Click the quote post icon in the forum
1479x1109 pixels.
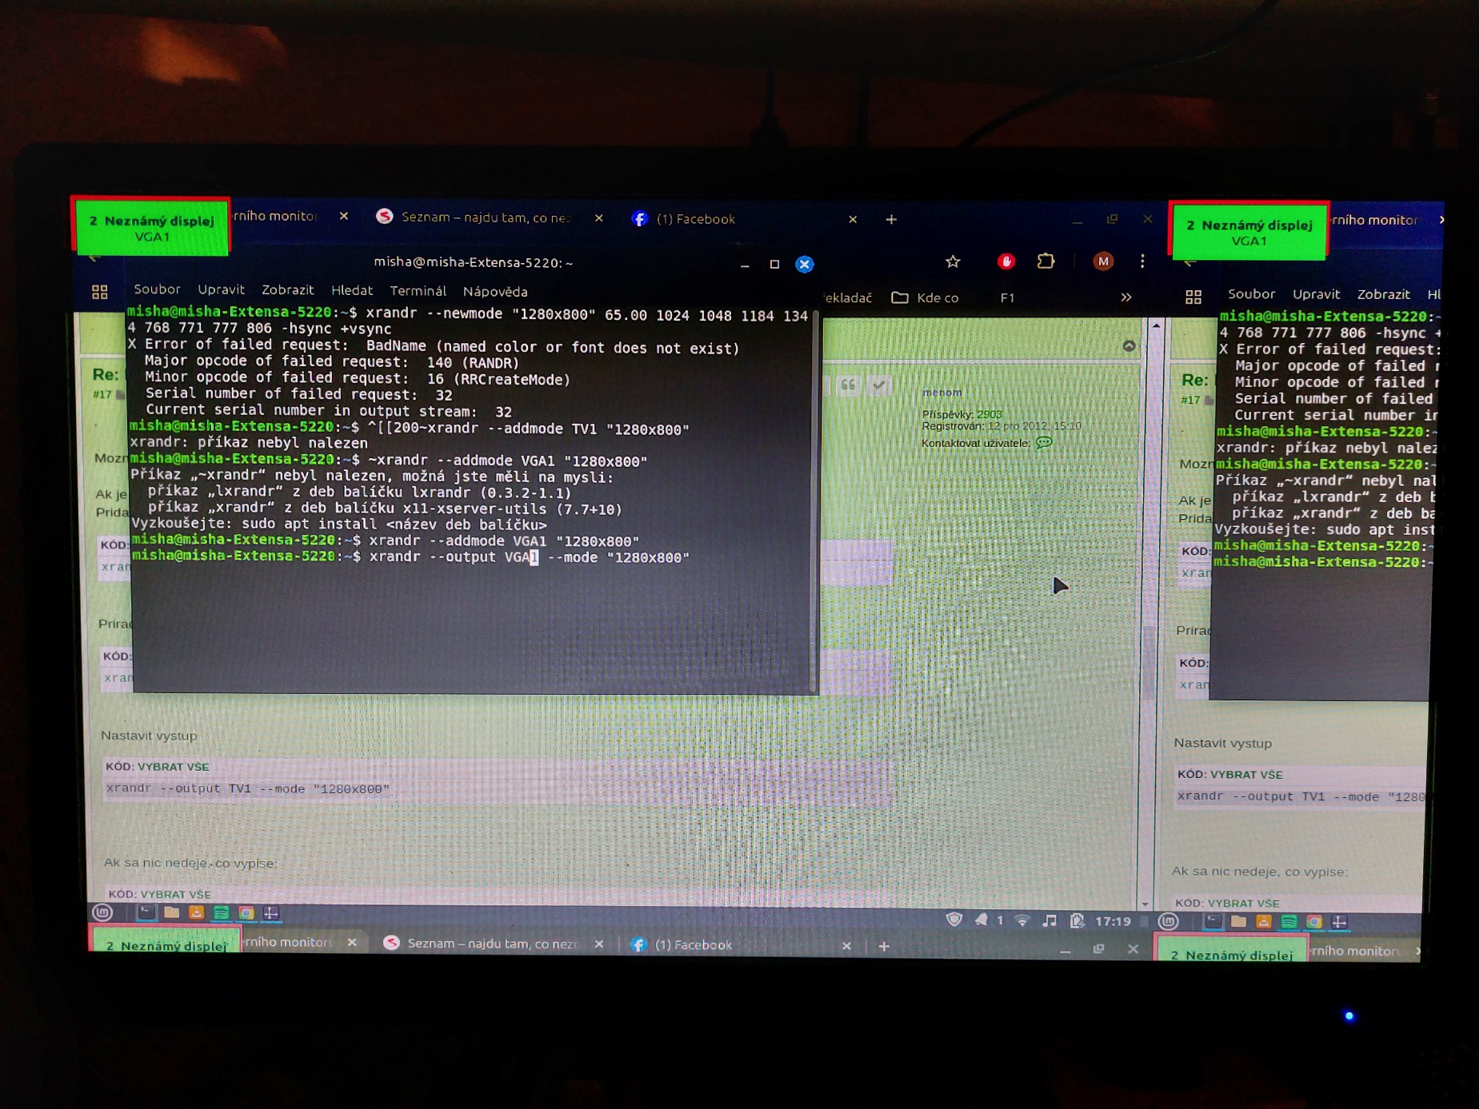848,386
